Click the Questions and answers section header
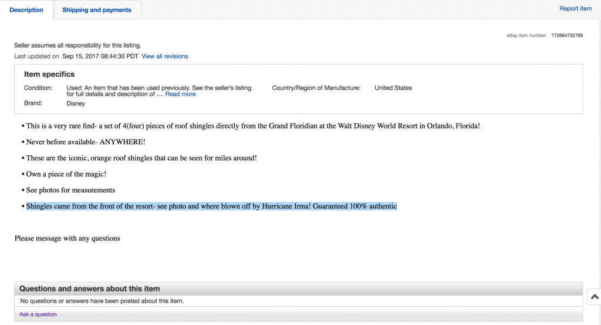 pyautogui.click(x=90, y=289)
